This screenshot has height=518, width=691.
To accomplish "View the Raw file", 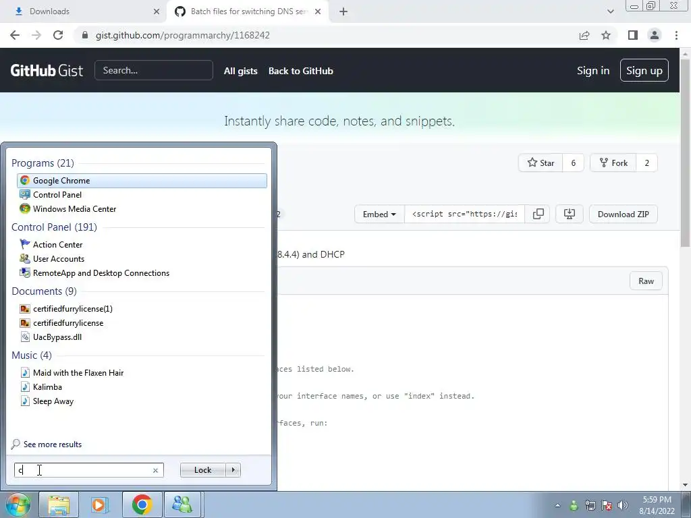I will click(x=646, y=281).
